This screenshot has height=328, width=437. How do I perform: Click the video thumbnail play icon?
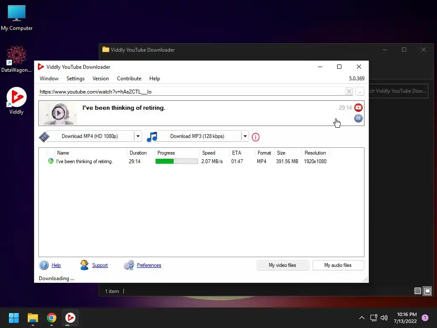(58, 113)
